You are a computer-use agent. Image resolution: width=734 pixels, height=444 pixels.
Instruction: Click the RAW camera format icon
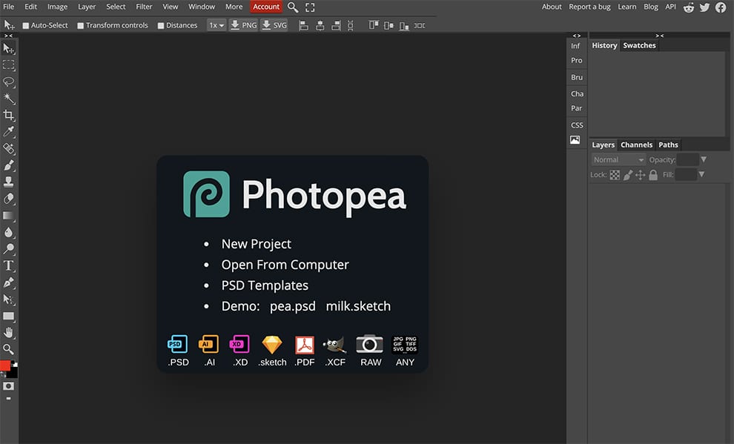pyautogui.click(x=370, y=344)
